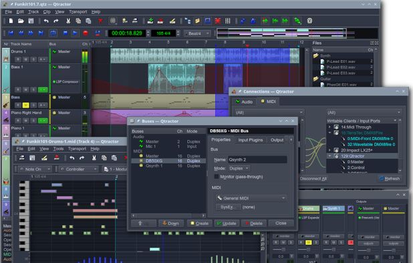Click the red X delete icon
Viewport: 413px width, 263px height.
(x=100, y=21)
